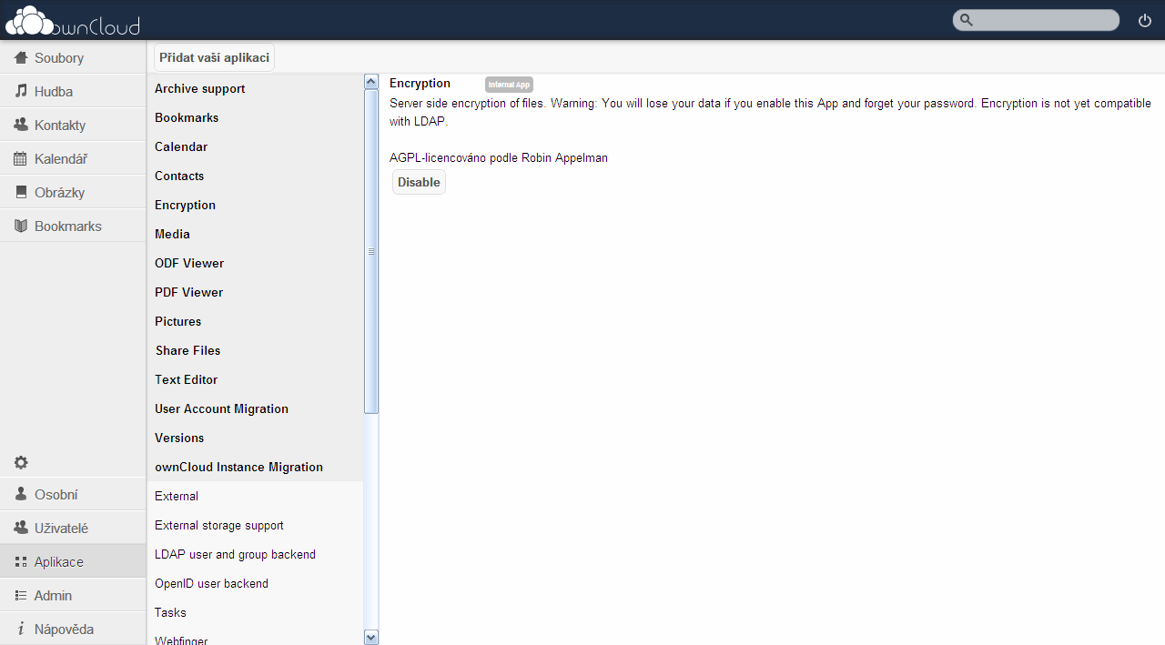Select OpenID user backend app

click(x=255, y=583)
